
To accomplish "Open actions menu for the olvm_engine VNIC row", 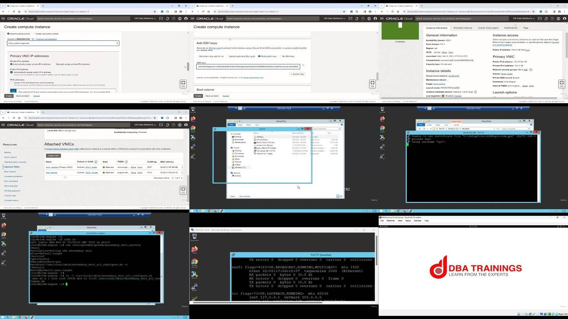I will point(182,167).
